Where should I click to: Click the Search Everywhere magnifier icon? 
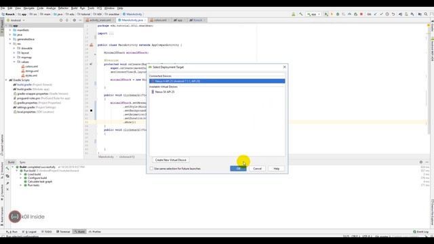pyautogui.click(x=426, y=14)
